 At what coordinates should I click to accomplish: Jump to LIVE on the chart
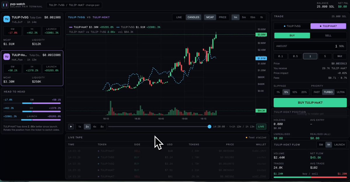pyautogui.click(x=261, y=127)
